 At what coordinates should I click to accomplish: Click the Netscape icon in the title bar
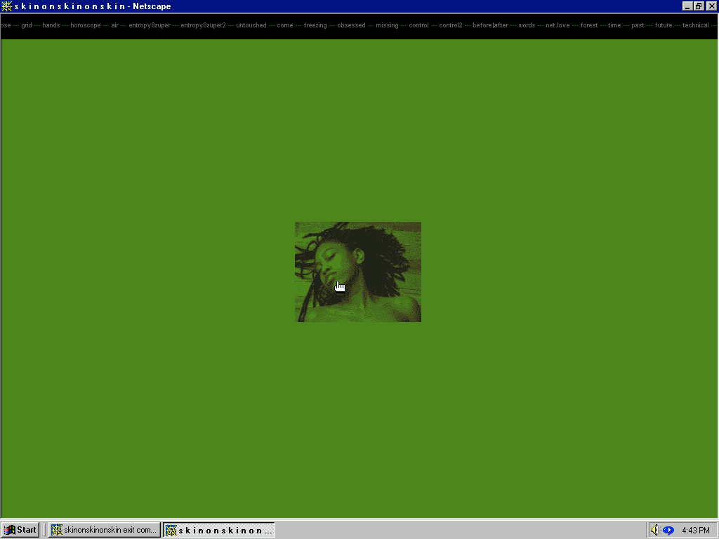6,6
